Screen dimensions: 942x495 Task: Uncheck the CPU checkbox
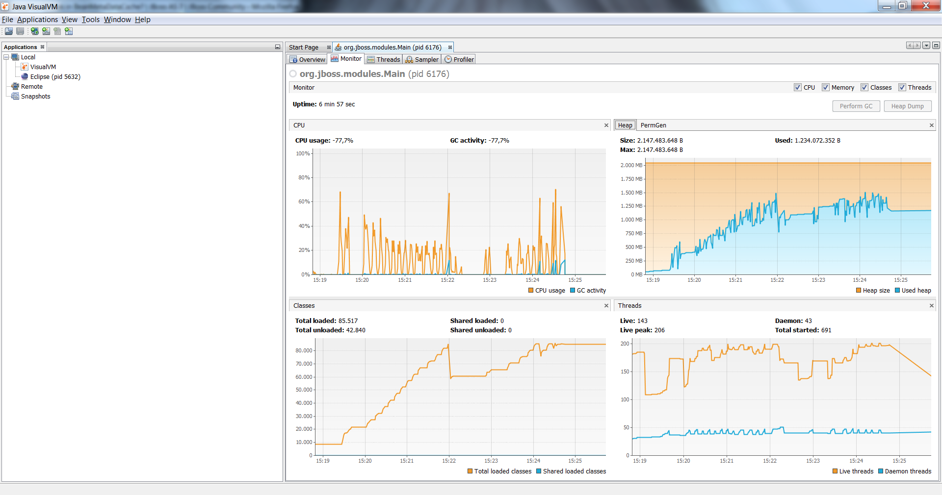[x=798, y=87]
